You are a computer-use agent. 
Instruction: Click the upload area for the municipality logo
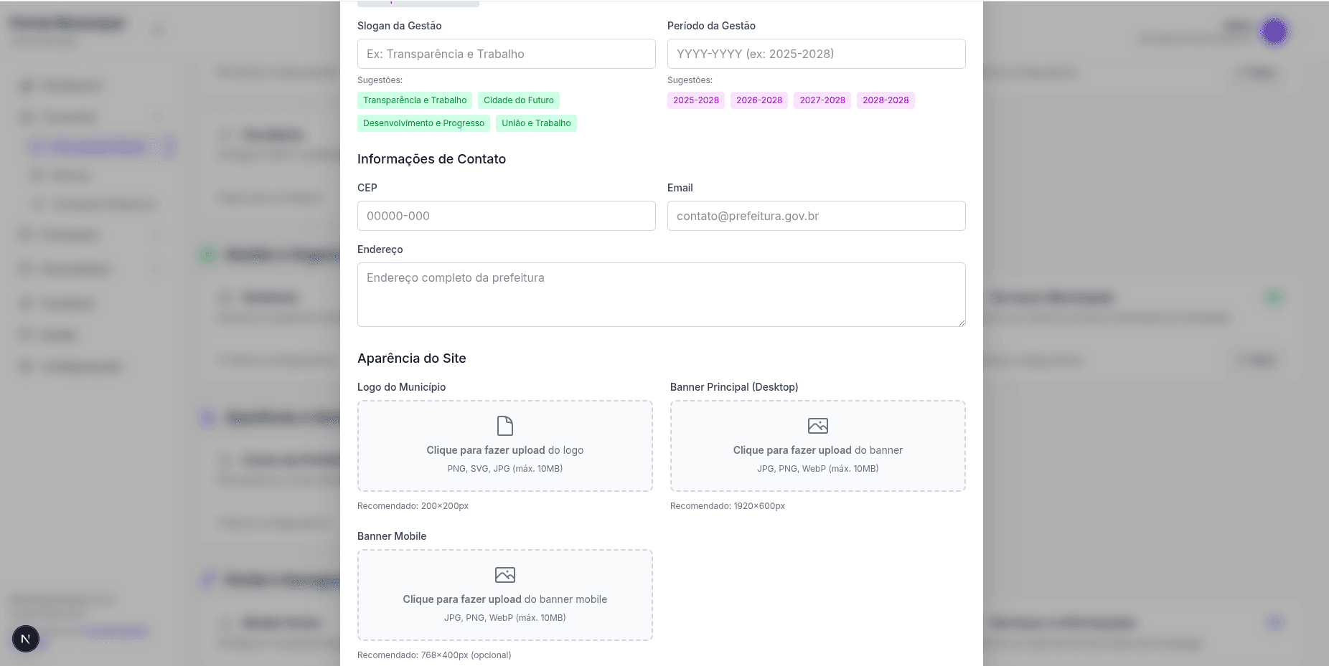pyautogui.click(x=505, y=446)
